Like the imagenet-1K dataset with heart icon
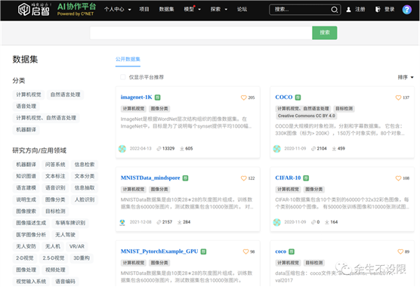Screen dimensions: 420x287 tap(243, 97)
